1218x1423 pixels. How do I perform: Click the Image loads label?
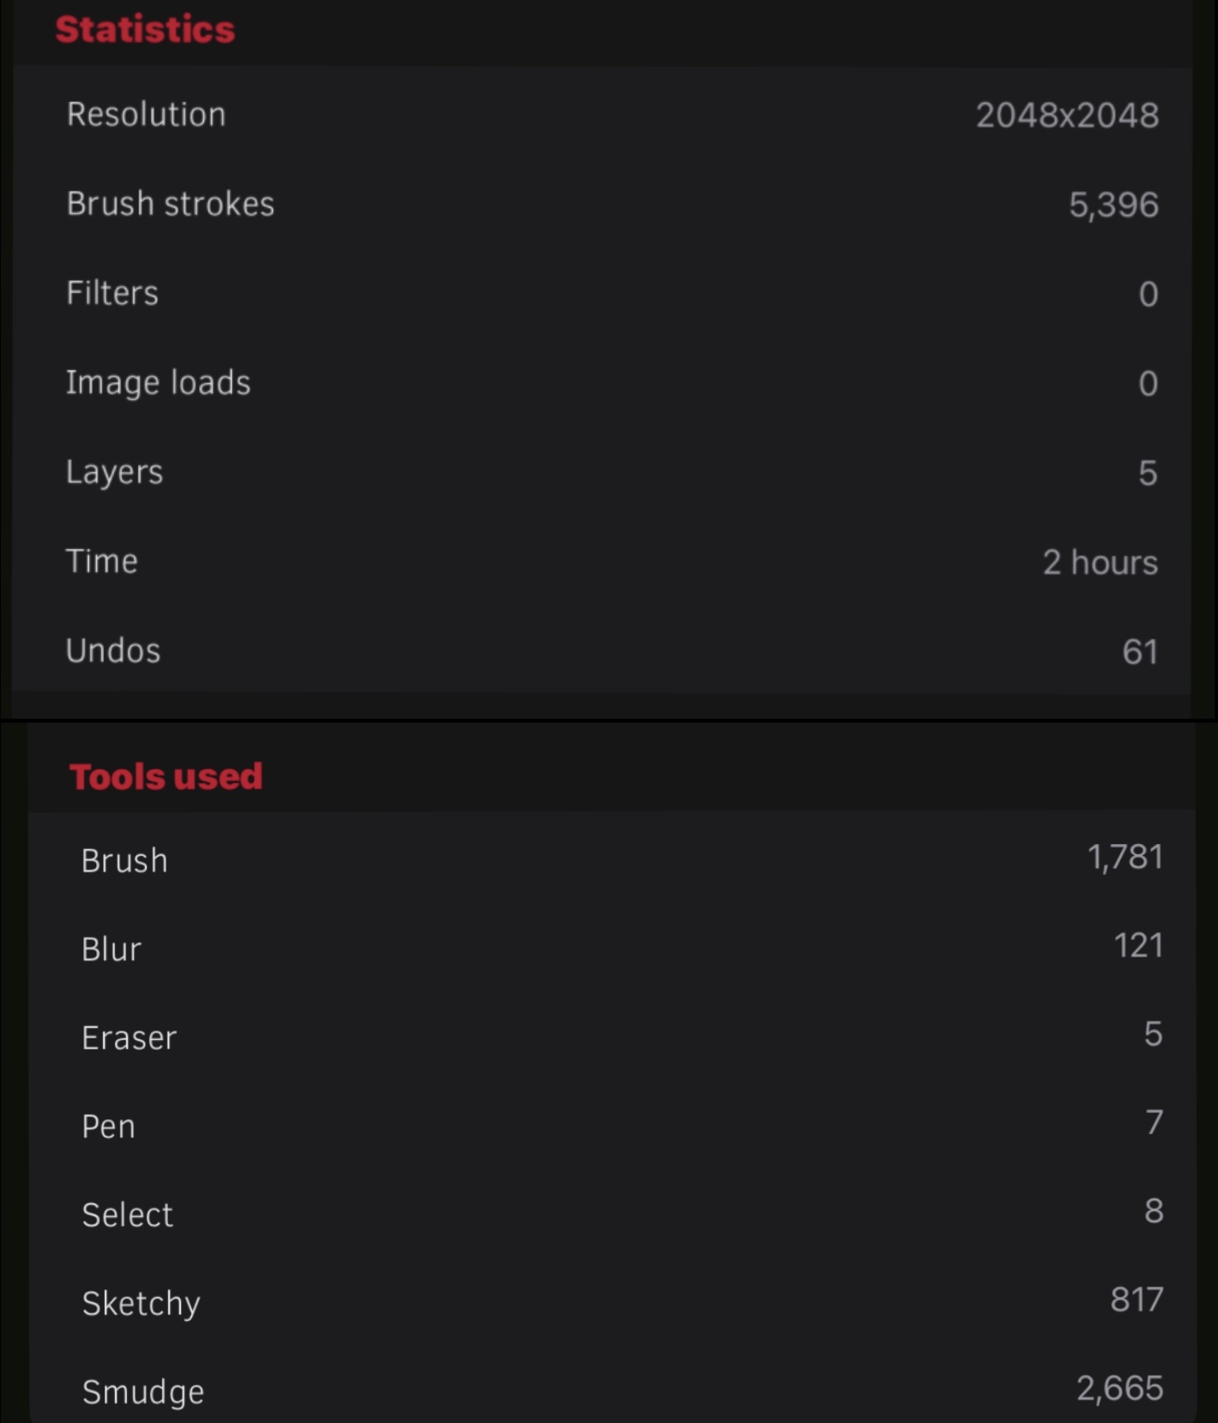[158, 383]
